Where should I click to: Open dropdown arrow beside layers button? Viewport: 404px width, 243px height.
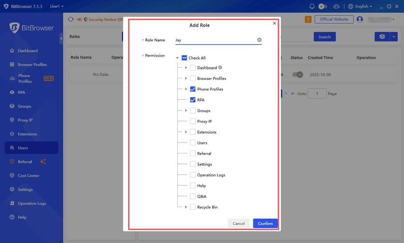[393, 37]
